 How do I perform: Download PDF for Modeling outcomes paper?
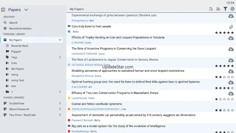[x=231, y=71]
